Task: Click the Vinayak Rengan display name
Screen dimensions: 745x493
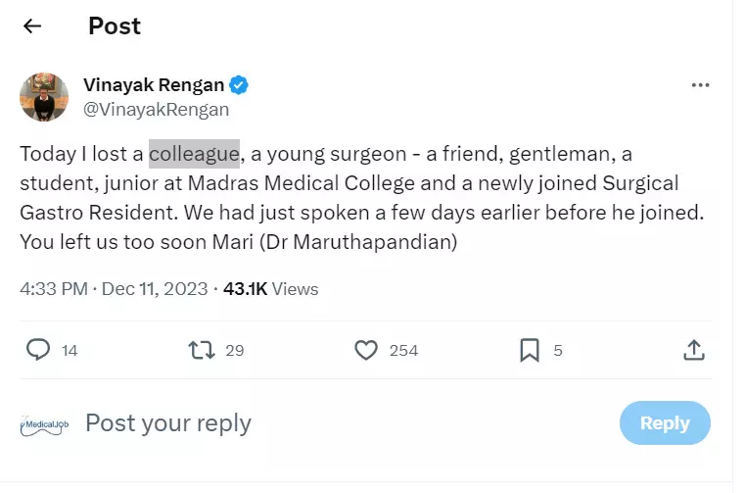Action: coord(154,85)
